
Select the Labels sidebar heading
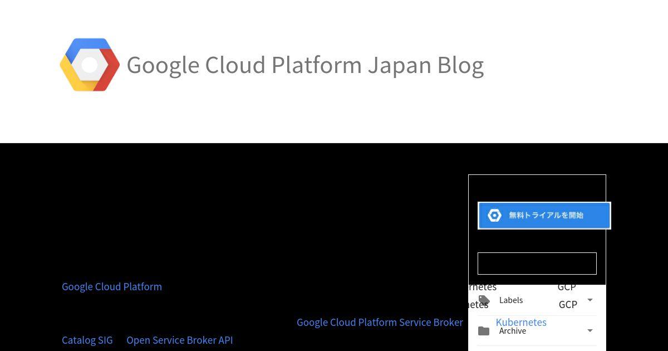(x=511, y=300)
